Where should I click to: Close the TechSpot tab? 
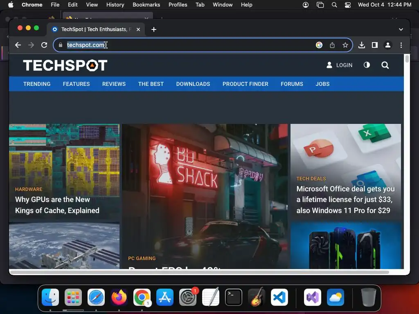click(x=138, y=29)
